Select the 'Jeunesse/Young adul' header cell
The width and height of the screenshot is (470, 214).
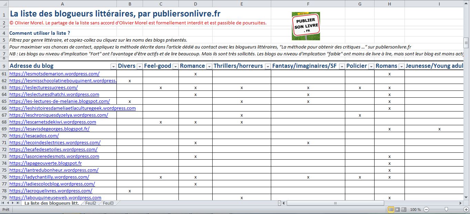click(434, 66)
